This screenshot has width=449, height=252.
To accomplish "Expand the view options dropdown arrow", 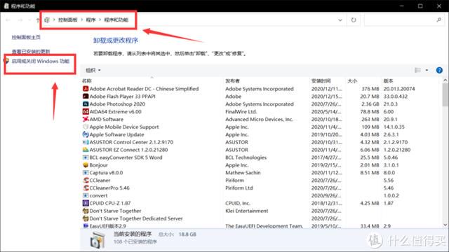I will (427, 70).
